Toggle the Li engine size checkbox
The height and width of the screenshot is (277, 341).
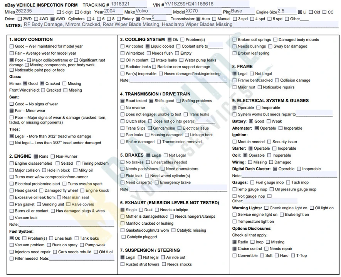(300, 12)
